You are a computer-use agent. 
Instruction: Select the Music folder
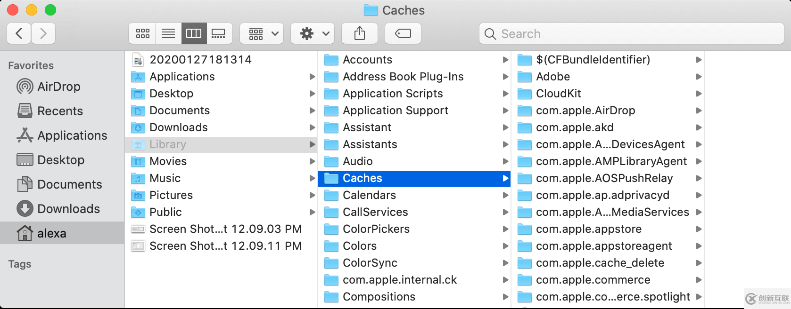[222, 178]
